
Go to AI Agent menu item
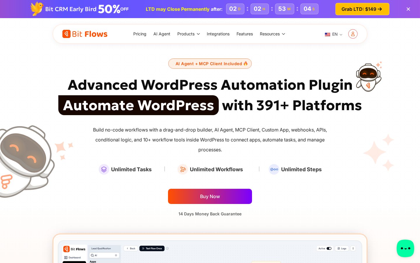tap(162, 34)
